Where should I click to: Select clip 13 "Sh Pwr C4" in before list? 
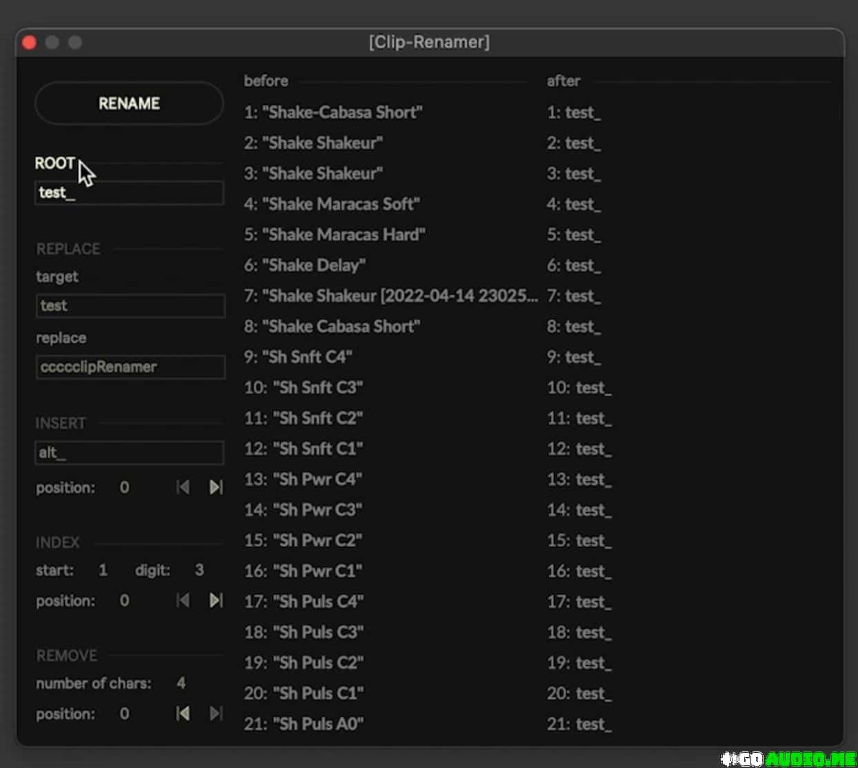click(303, 479)
